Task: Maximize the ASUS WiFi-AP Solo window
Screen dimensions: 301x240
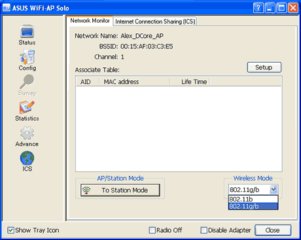Action: (281, 8)
